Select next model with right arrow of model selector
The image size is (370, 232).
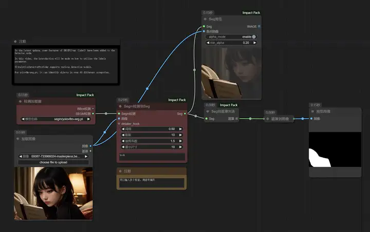[x=88, y=119]
